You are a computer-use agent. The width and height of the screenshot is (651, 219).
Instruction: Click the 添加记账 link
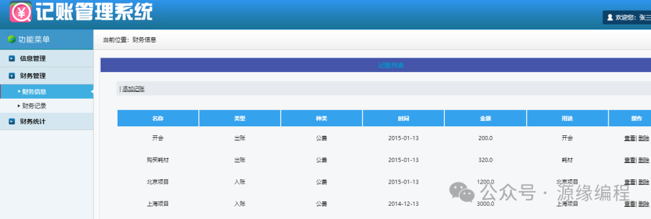(133, 89)
